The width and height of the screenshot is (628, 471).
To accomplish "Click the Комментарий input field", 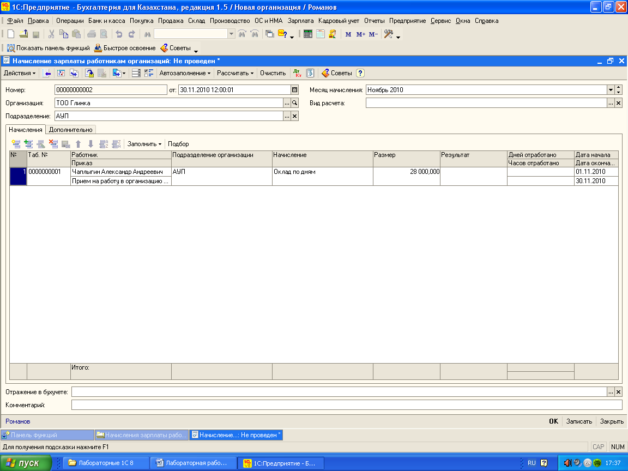I will tap(347, 405).
